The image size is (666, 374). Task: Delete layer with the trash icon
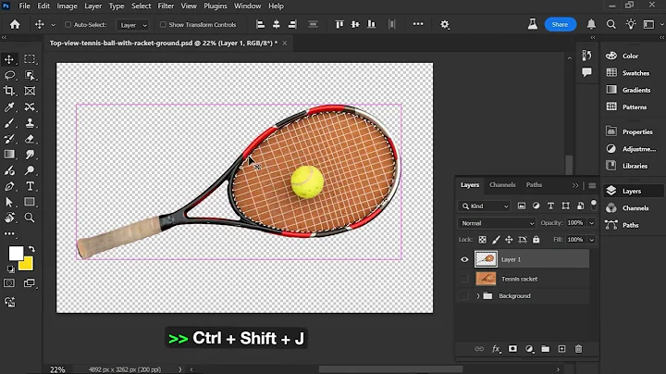pyautogui.click(x=578, y=349)
